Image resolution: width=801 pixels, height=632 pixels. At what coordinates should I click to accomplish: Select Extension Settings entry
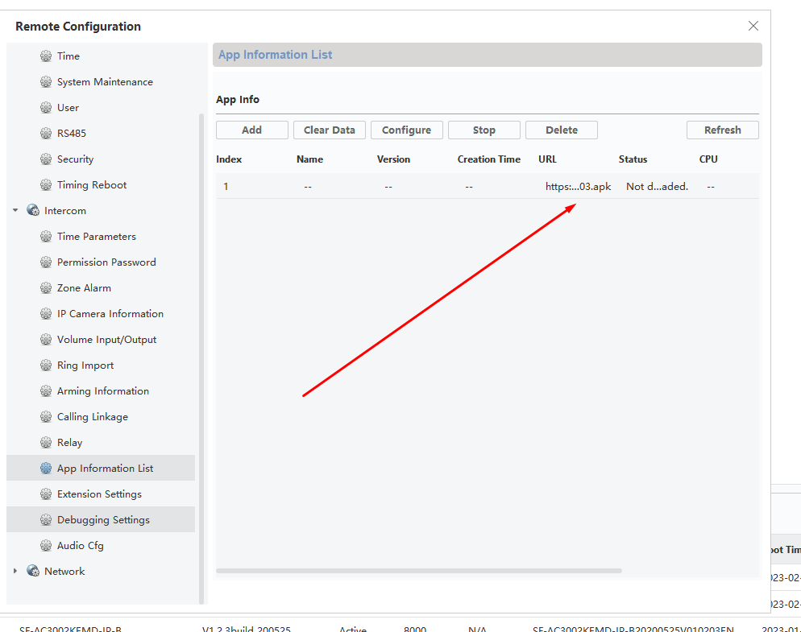(x=101, y=494)
